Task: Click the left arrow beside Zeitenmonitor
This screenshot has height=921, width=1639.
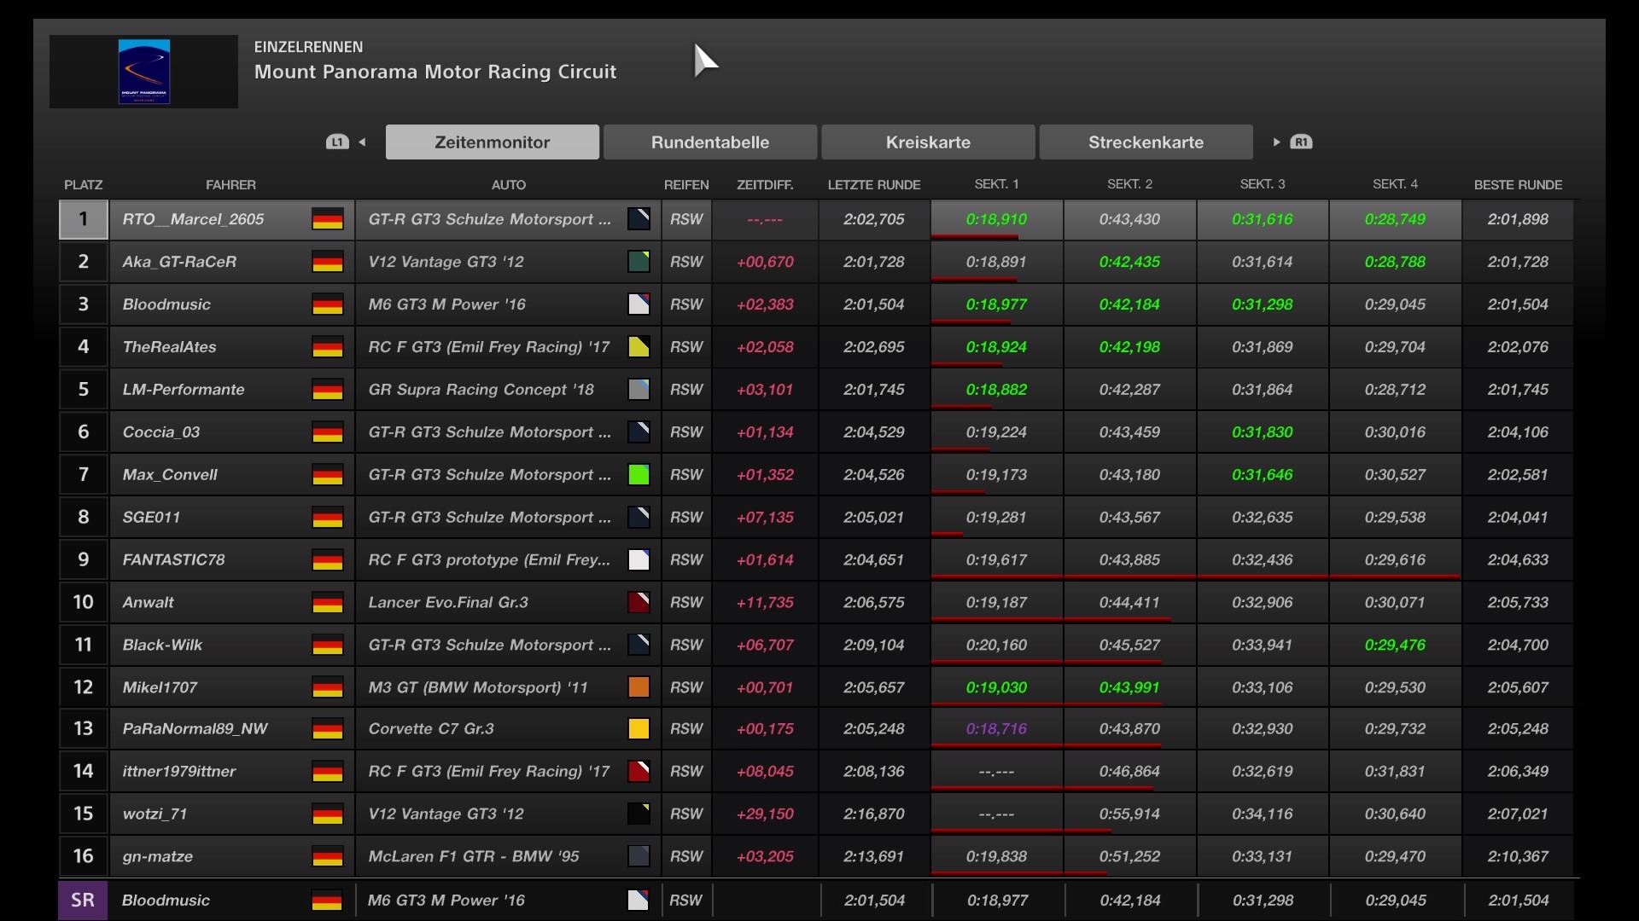Action: click(x=362, y=142)
